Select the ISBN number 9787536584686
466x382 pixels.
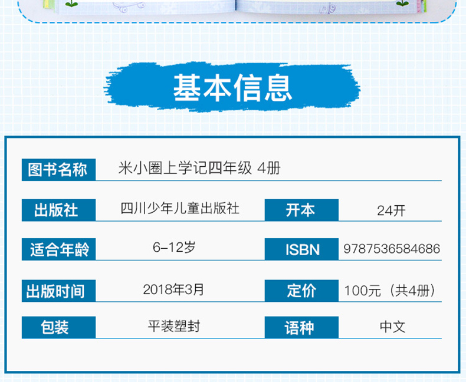pyautogui.click(x=392, y=249)
